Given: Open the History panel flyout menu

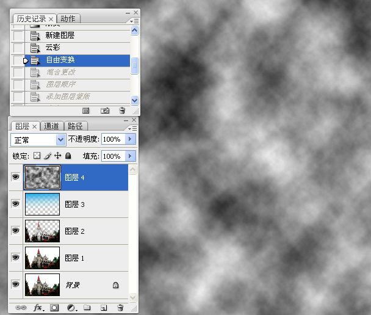Looking at the screenshot, I should coord(134,21).
